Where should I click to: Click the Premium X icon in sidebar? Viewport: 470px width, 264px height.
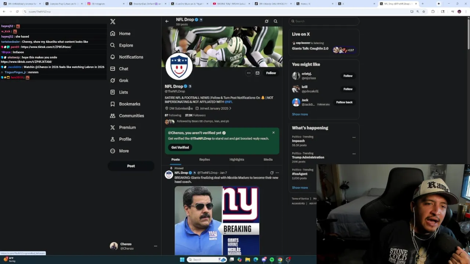click(x=112, y=127)
